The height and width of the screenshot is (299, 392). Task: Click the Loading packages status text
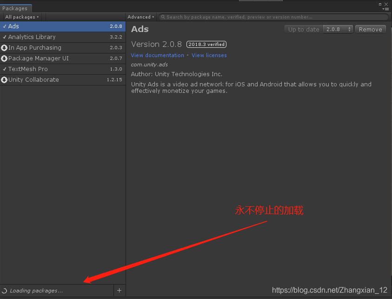pyautogui.click(x=36, y=291)
